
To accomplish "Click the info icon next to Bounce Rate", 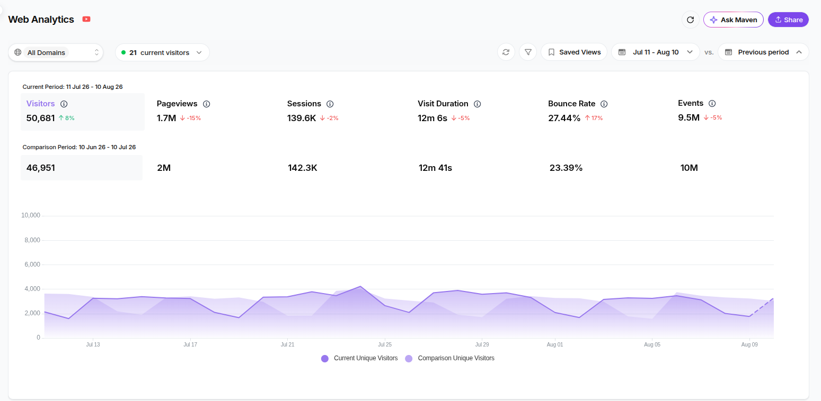I will tap(604, 104).
